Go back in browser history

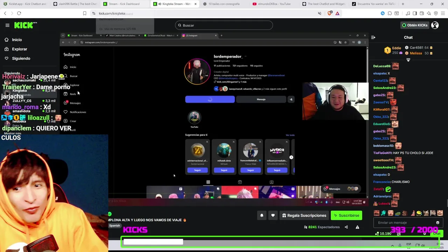tap(5, 13)
